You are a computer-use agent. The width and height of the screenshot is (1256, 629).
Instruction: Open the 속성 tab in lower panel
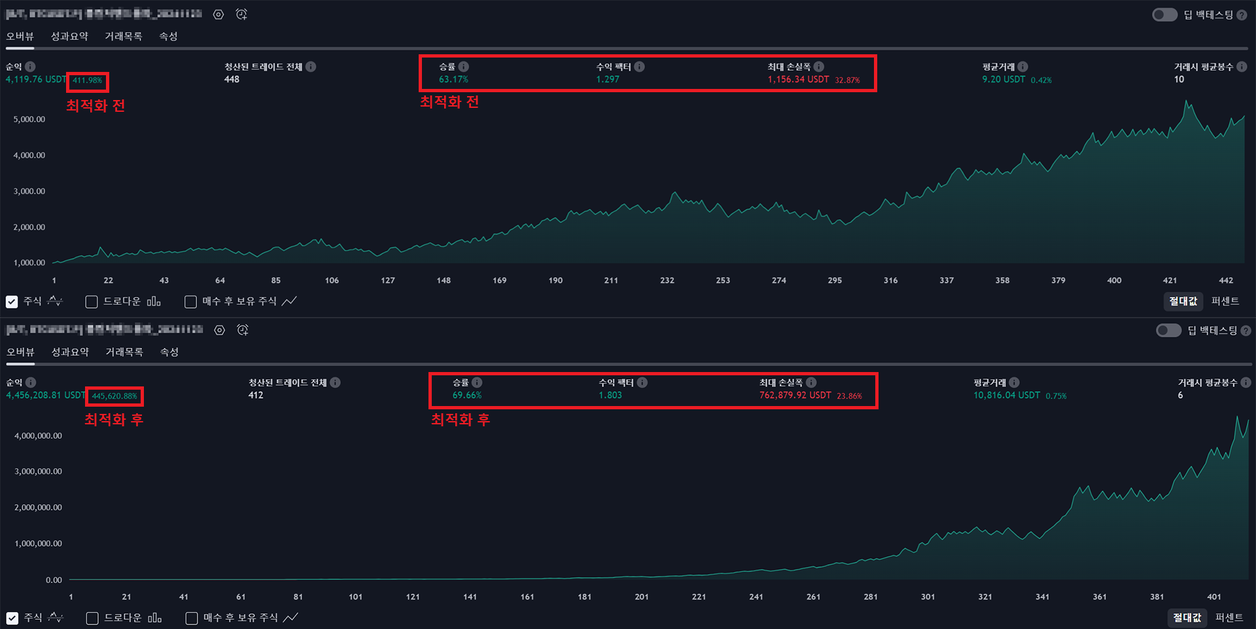click(x=169, y=352)
